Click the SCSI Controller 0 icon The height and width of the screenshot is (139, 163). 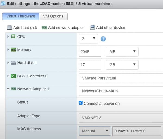(13, 76)
